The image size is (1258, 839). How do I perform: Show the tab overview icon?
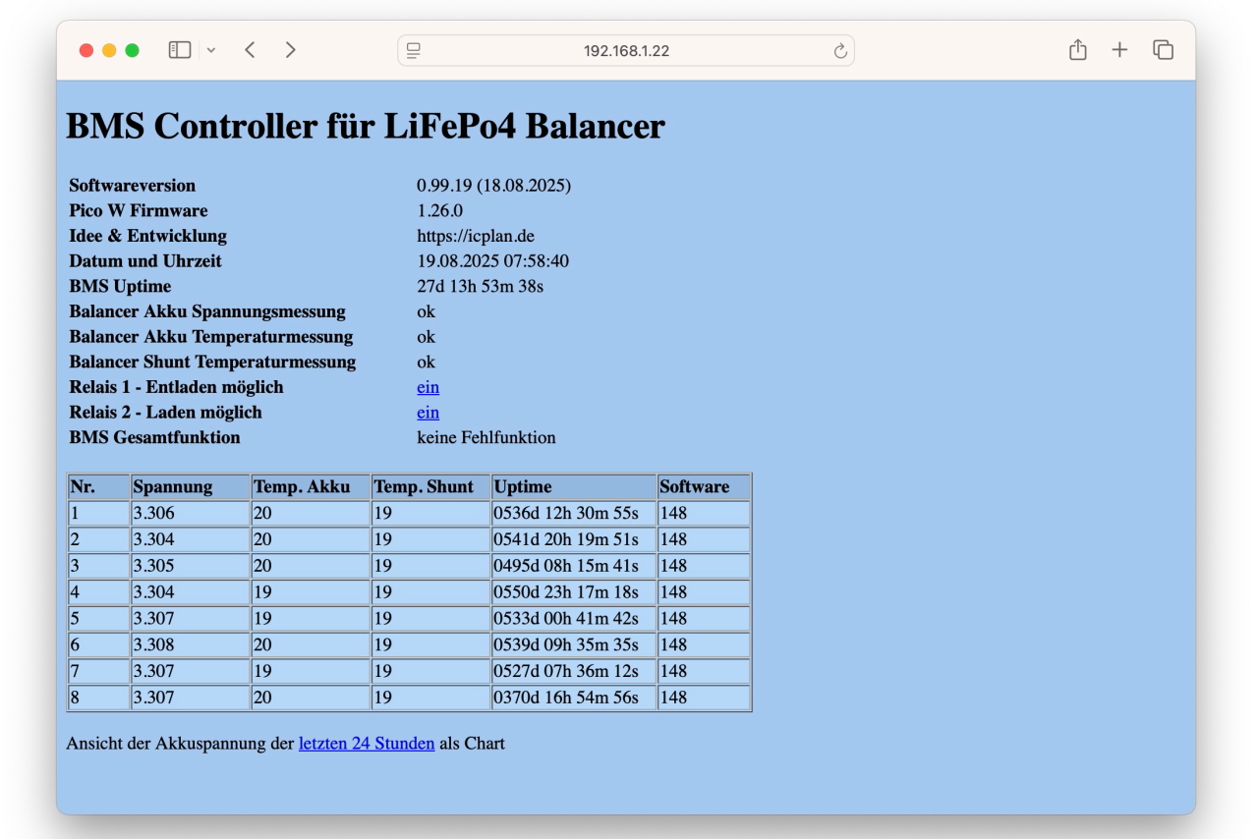(x=1163, y=50)
